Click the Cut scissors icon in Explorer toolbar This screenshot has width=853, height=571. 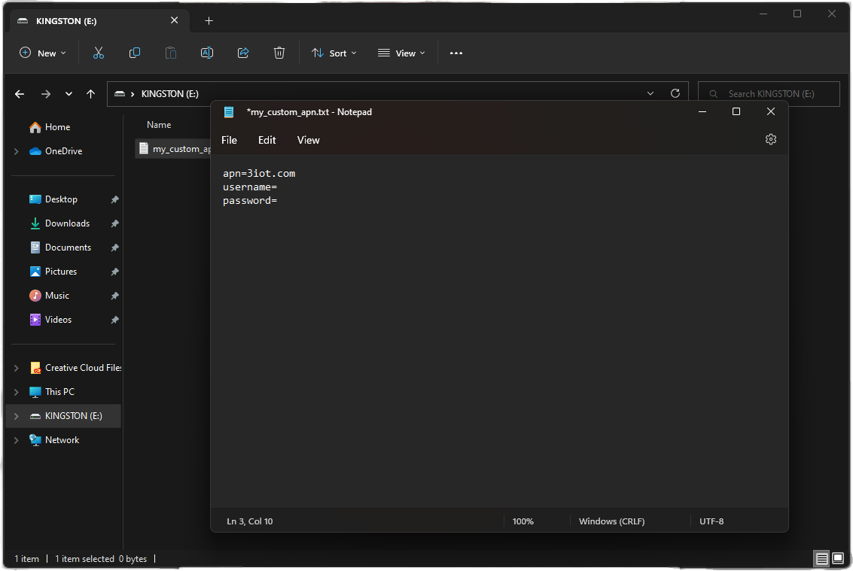point(99,53)
